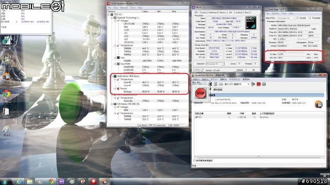Collapse the ATI Radeon HD 3450 node
Screen dimensions: 330x185
[x=112, y=104]
